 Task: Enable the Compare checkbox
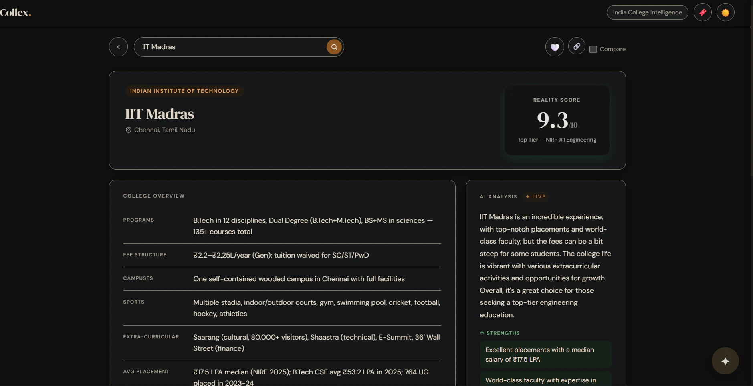coord(593,49)
